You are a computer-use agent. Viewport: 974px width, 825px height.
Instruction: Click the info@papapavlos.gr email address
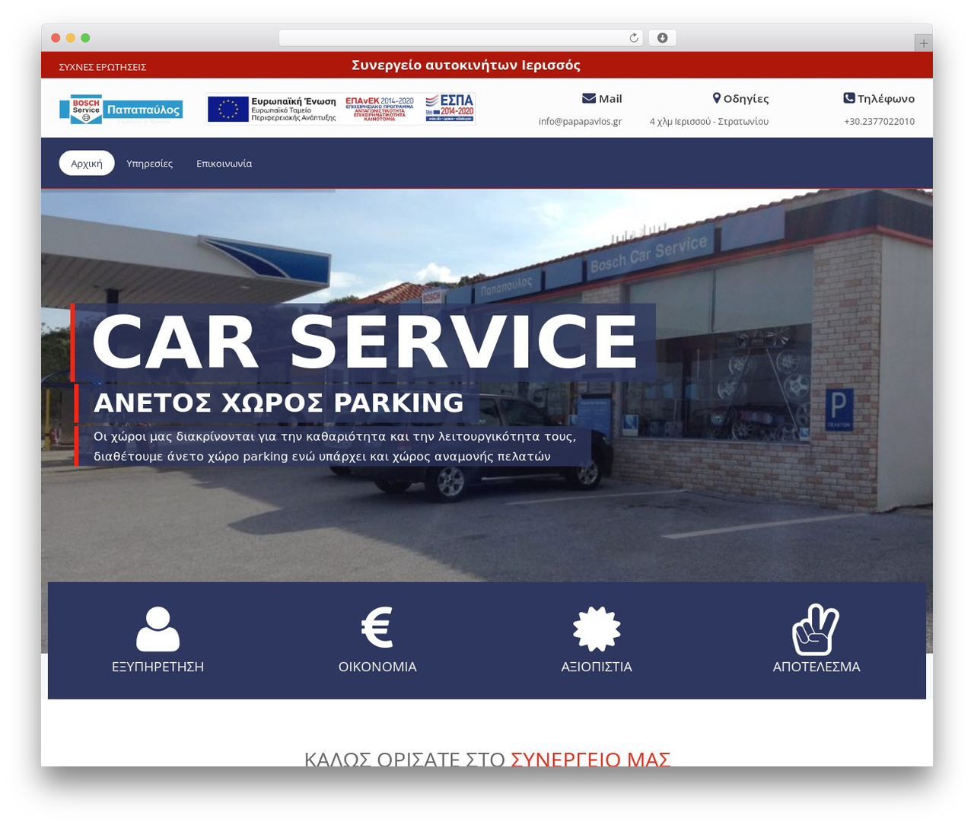point(580,122)
